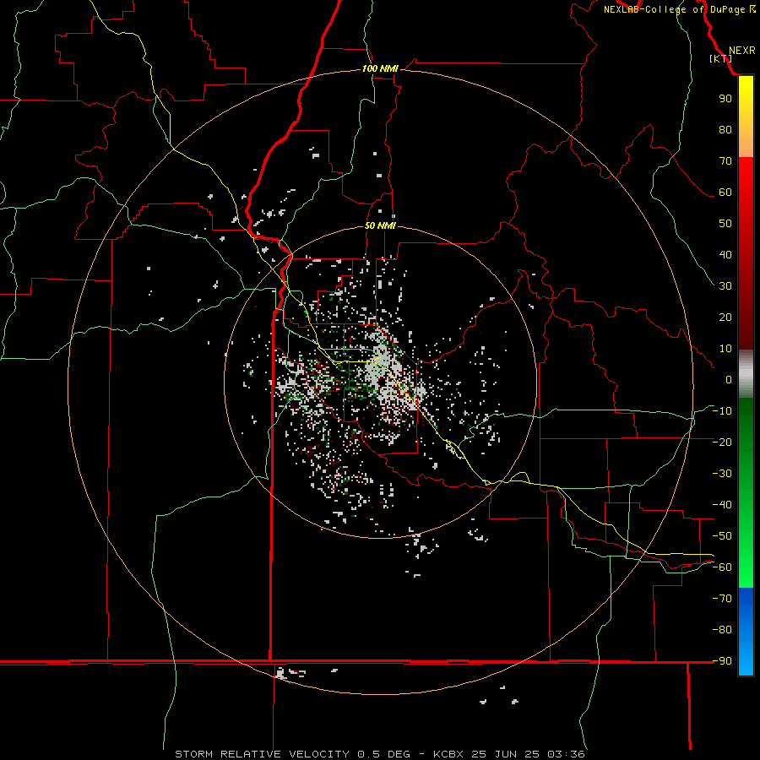Click the 25 JUN 25 03:36 timestamp
This screenshot has height=760, width=760.
coord(528,754)
